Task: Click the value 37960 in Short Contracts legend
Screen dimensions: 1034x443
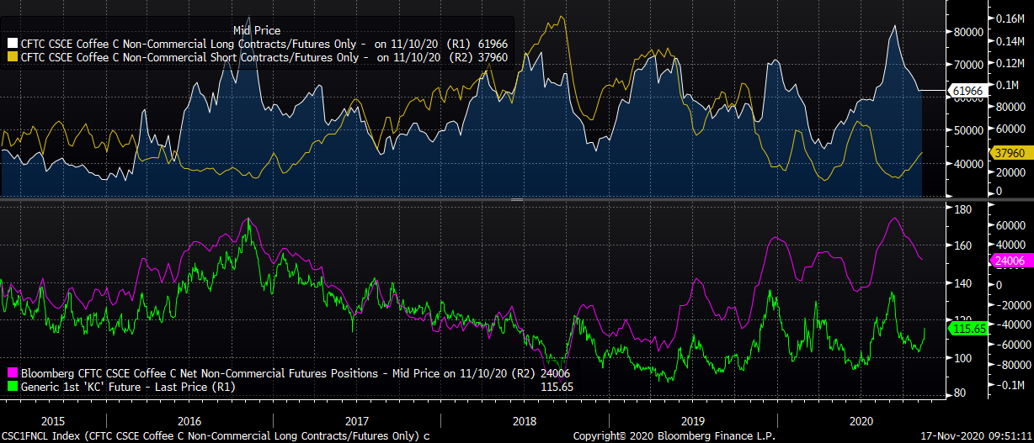Action: (x=493, y=58)
